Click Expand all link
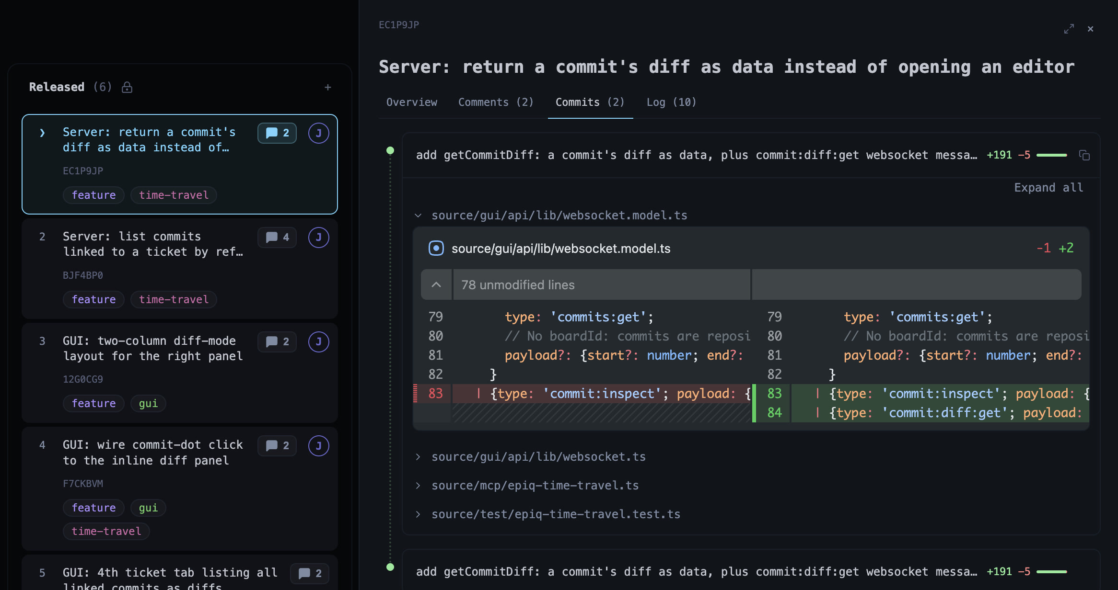 1048,187
